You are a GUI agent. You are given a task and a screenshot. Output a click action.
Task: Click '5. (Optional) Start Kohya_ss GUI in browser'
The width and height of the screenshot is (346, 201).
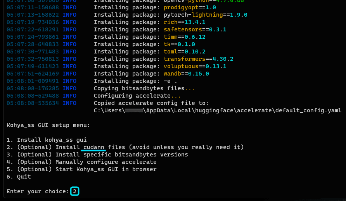point(81,169)
